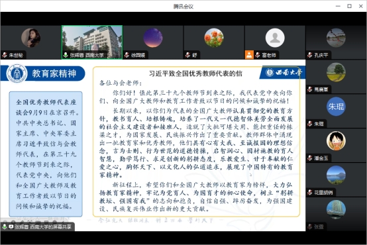Click the green active mic icon of 张辉蓉 西南大学
Viewport: 367px width, 245px height.
(66, 55)
